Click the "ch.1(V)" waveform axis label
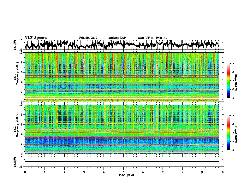This screenshot has width=250, height=193. (x=15, y=45)
